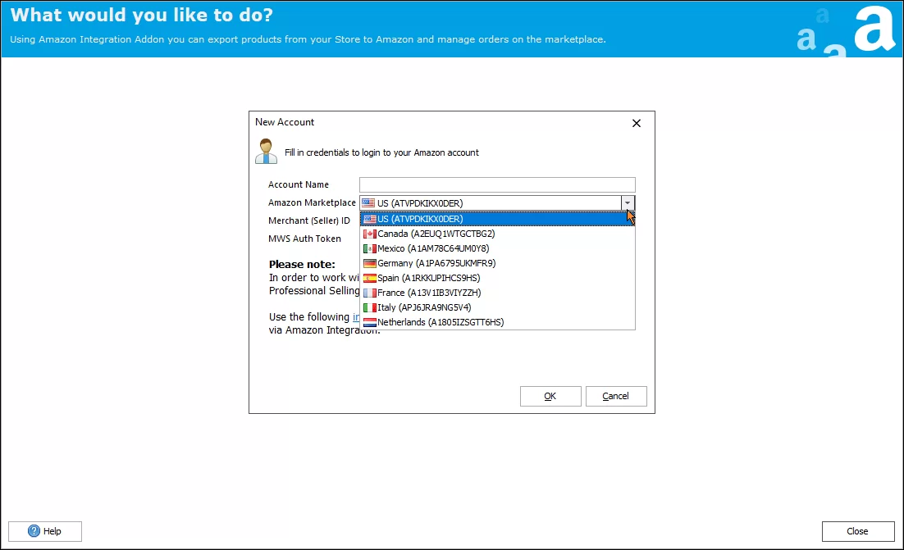Image resolution: width=904 pixels, height=550 pixels.
Task: Click the Close button at bottom right
Action: [x=857, y=531]
